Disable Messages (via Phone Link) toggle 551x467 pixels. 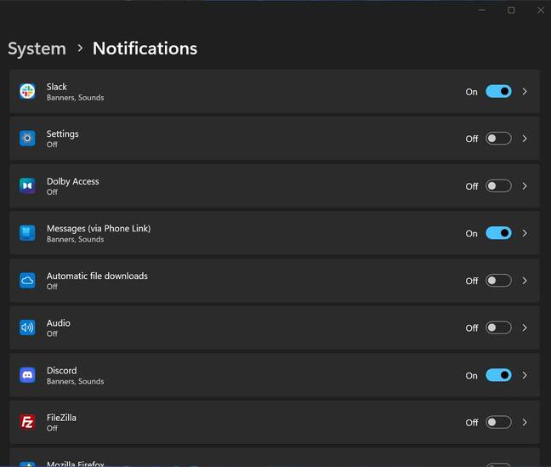point(498,233)
